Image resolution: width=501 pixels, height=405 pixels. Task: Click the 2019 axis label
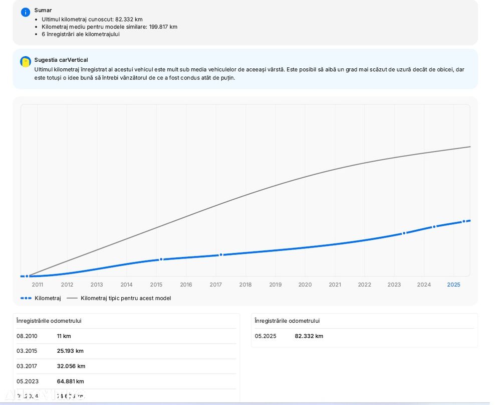(x=276, y=285)
